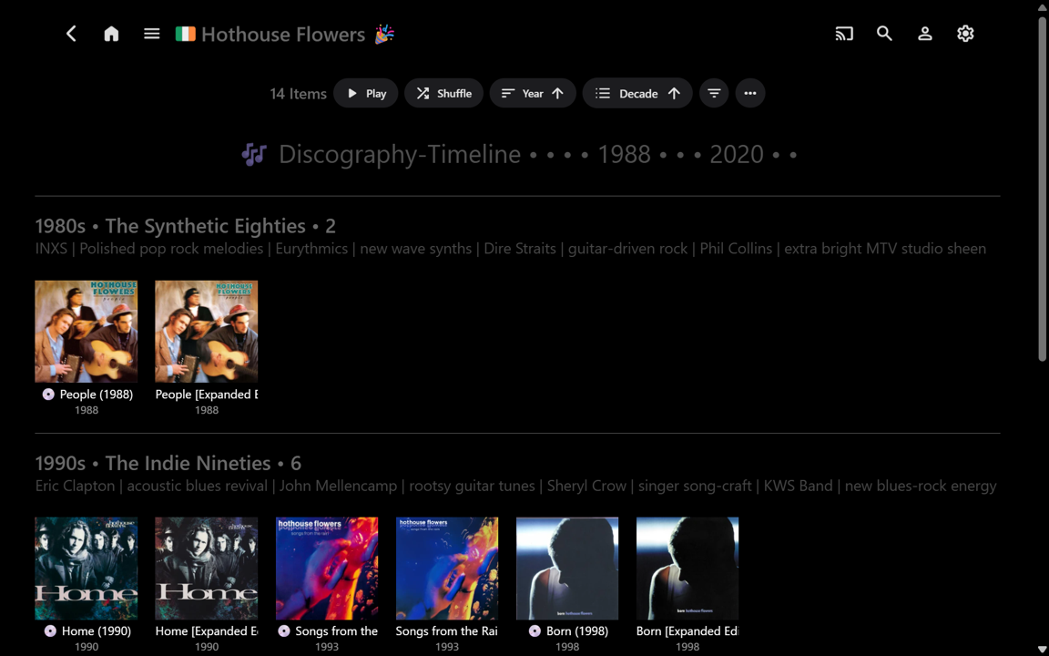Click the disc icon beside People (1988)
The width and height of the screenshot is (1049, 656).
48,395
